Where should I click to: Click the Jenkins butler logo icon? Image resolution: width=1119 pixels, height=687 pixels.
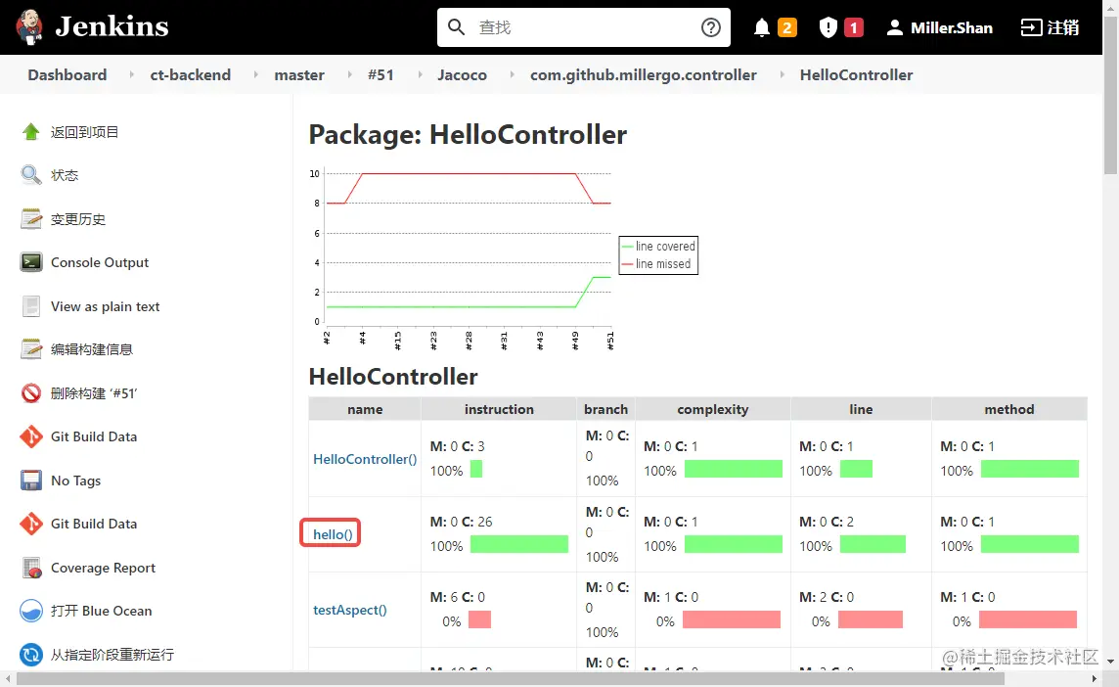coord(29,27)
